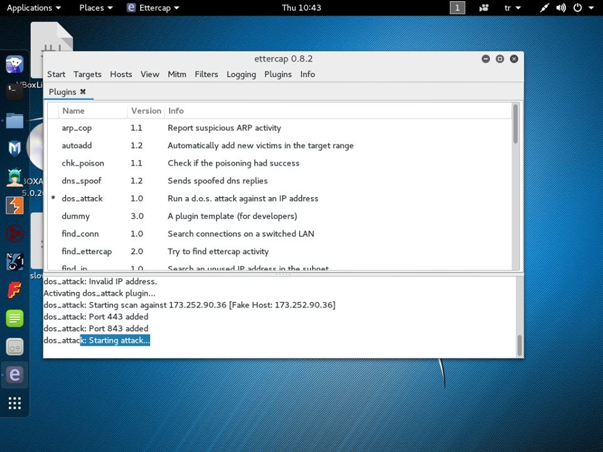Image resolution: width=603 pixels, height=452 pixels.
Task: Click the desktop file icon behind ettercap window
Action: (x=52, y=36)
